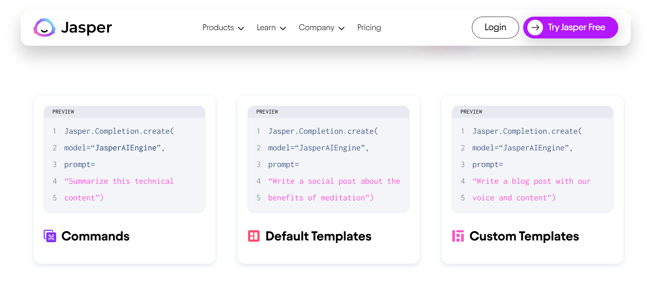
Task: Open the Products dropdown menu
Action: click(223, 28)
